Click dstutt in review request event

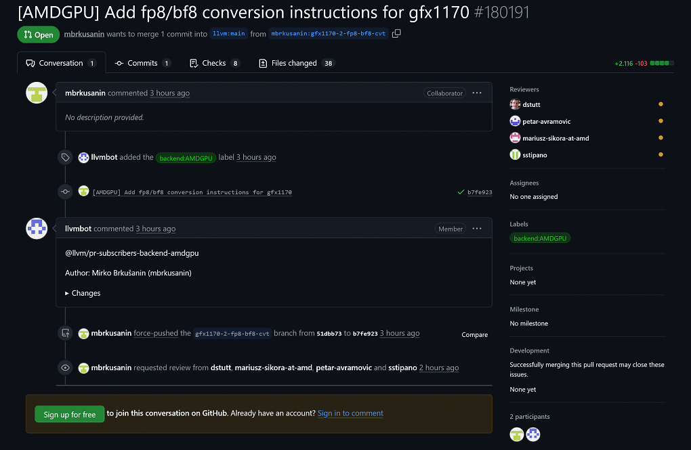click(221, 367)
